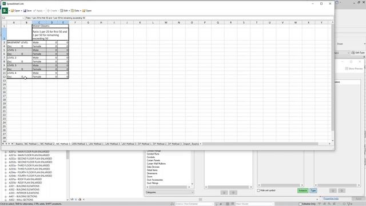Image resolution: width=366 pixels, height=206 pixels.
Task: Open the workset dropdown in status bar
Action: [194, 204]
